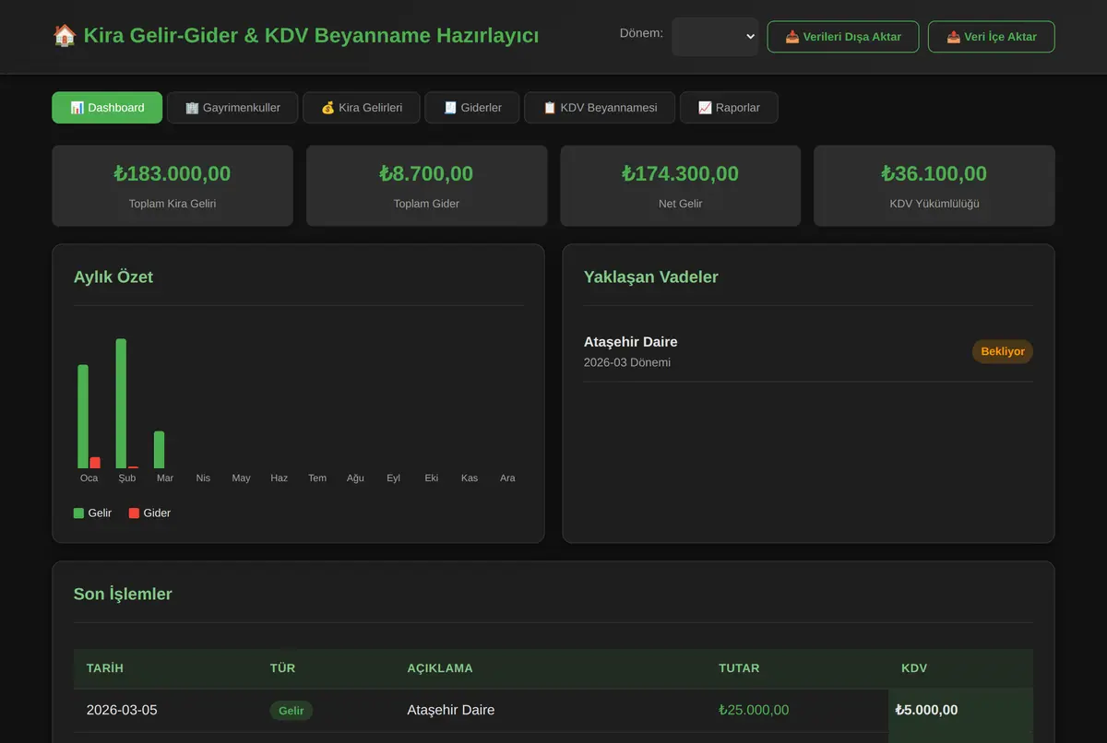This screenshot has width=1107, height=743.
Task: Click the house icon in the header
Action: [65, 36]
